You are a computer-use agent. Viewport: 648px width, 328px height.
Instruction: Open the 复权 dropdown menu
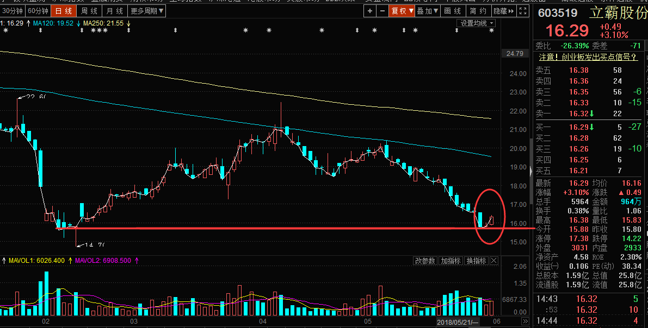[402, 11]
